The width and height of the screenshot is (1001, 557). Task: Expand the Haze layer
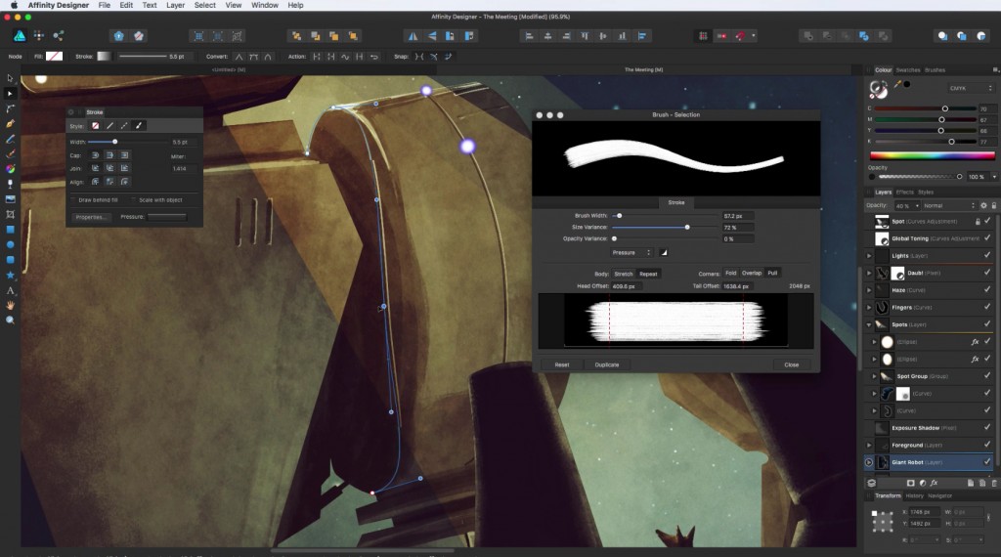pyautogui.click(x=869, y=290)
